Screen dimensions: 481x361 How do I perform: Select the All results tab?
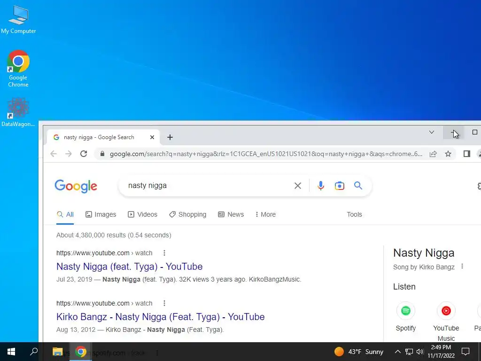pos(65,214)
